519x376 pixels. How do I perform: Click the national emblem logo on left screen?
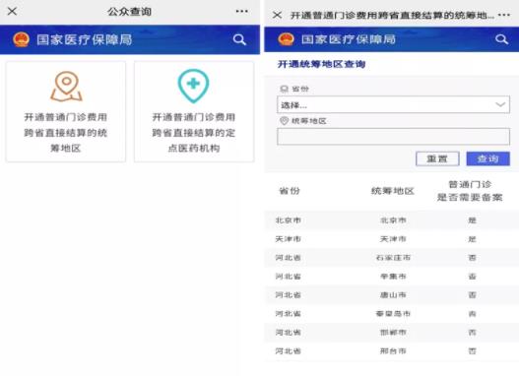click(x=21, y=39)
